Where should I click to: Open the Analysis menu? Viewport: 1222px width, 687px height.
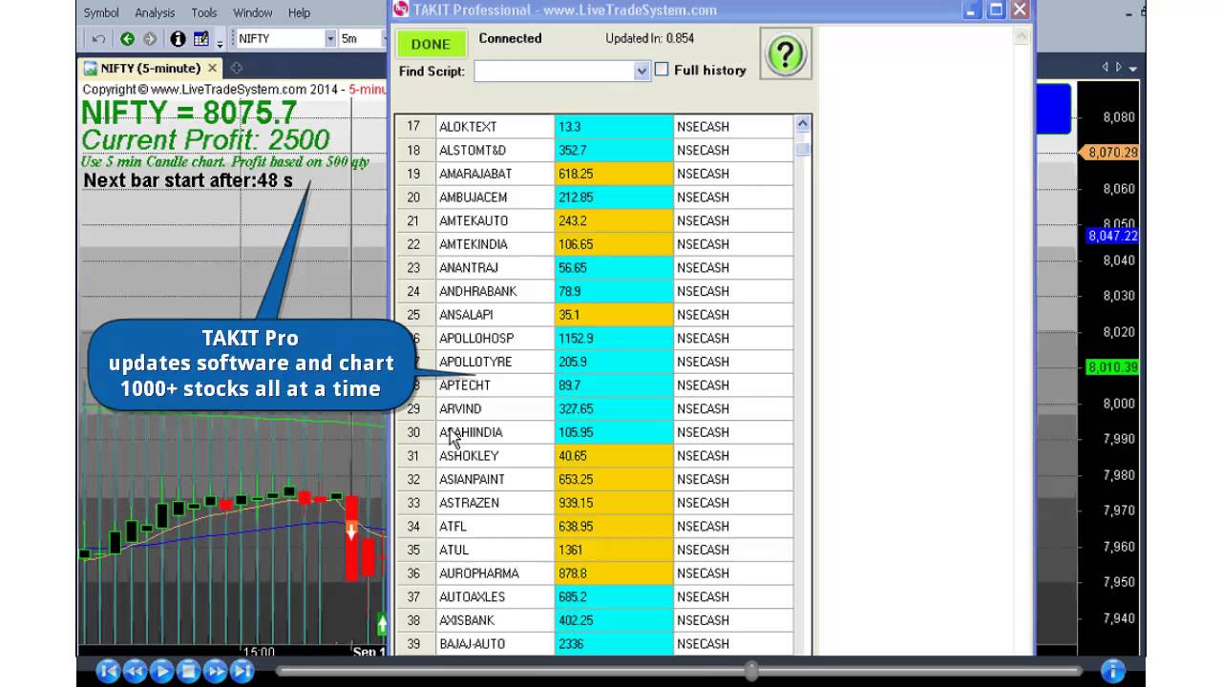[x=155, y=12]
